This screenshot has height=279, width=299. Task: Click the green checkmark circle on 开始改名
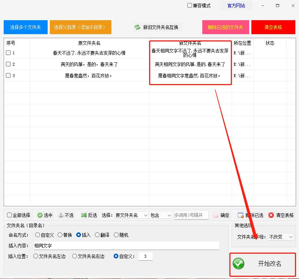pyautogui.click(x=239, y=264)
